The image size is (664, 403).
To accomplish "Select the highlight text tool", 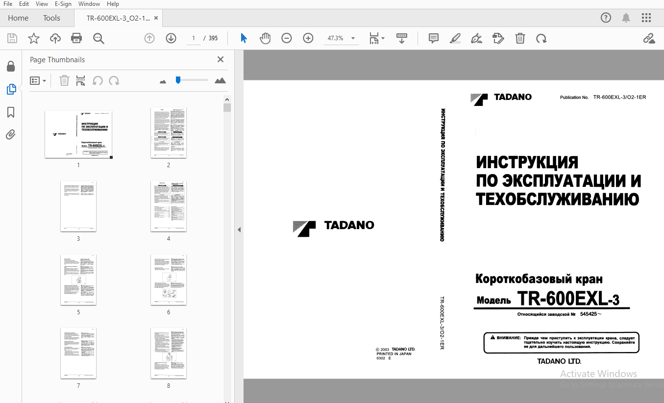I will point(455,38).
